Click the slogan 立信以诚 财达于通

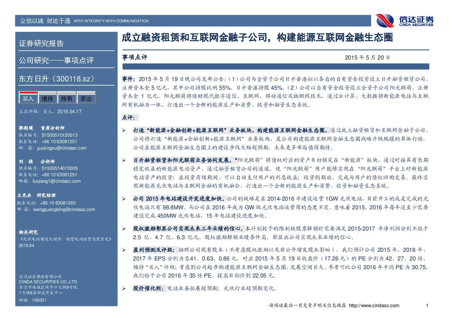45,21
